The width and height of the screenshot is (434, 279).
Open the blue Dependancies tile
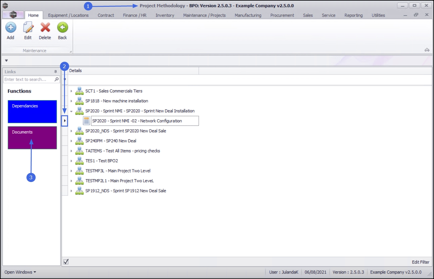coord(32,112)
